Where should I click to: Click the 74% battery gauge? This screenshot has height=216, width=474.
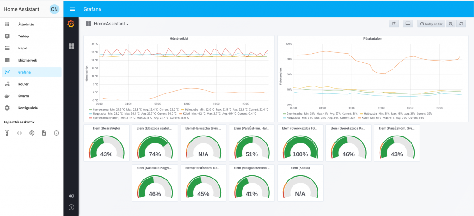click(x=155, y=146)
